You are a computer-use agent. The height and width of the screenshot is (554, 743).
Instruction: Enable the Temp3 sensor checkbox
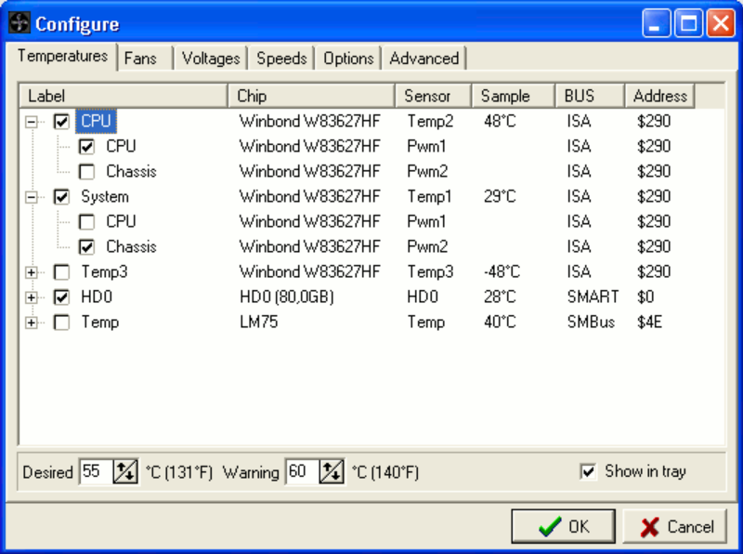click(61, 272)
